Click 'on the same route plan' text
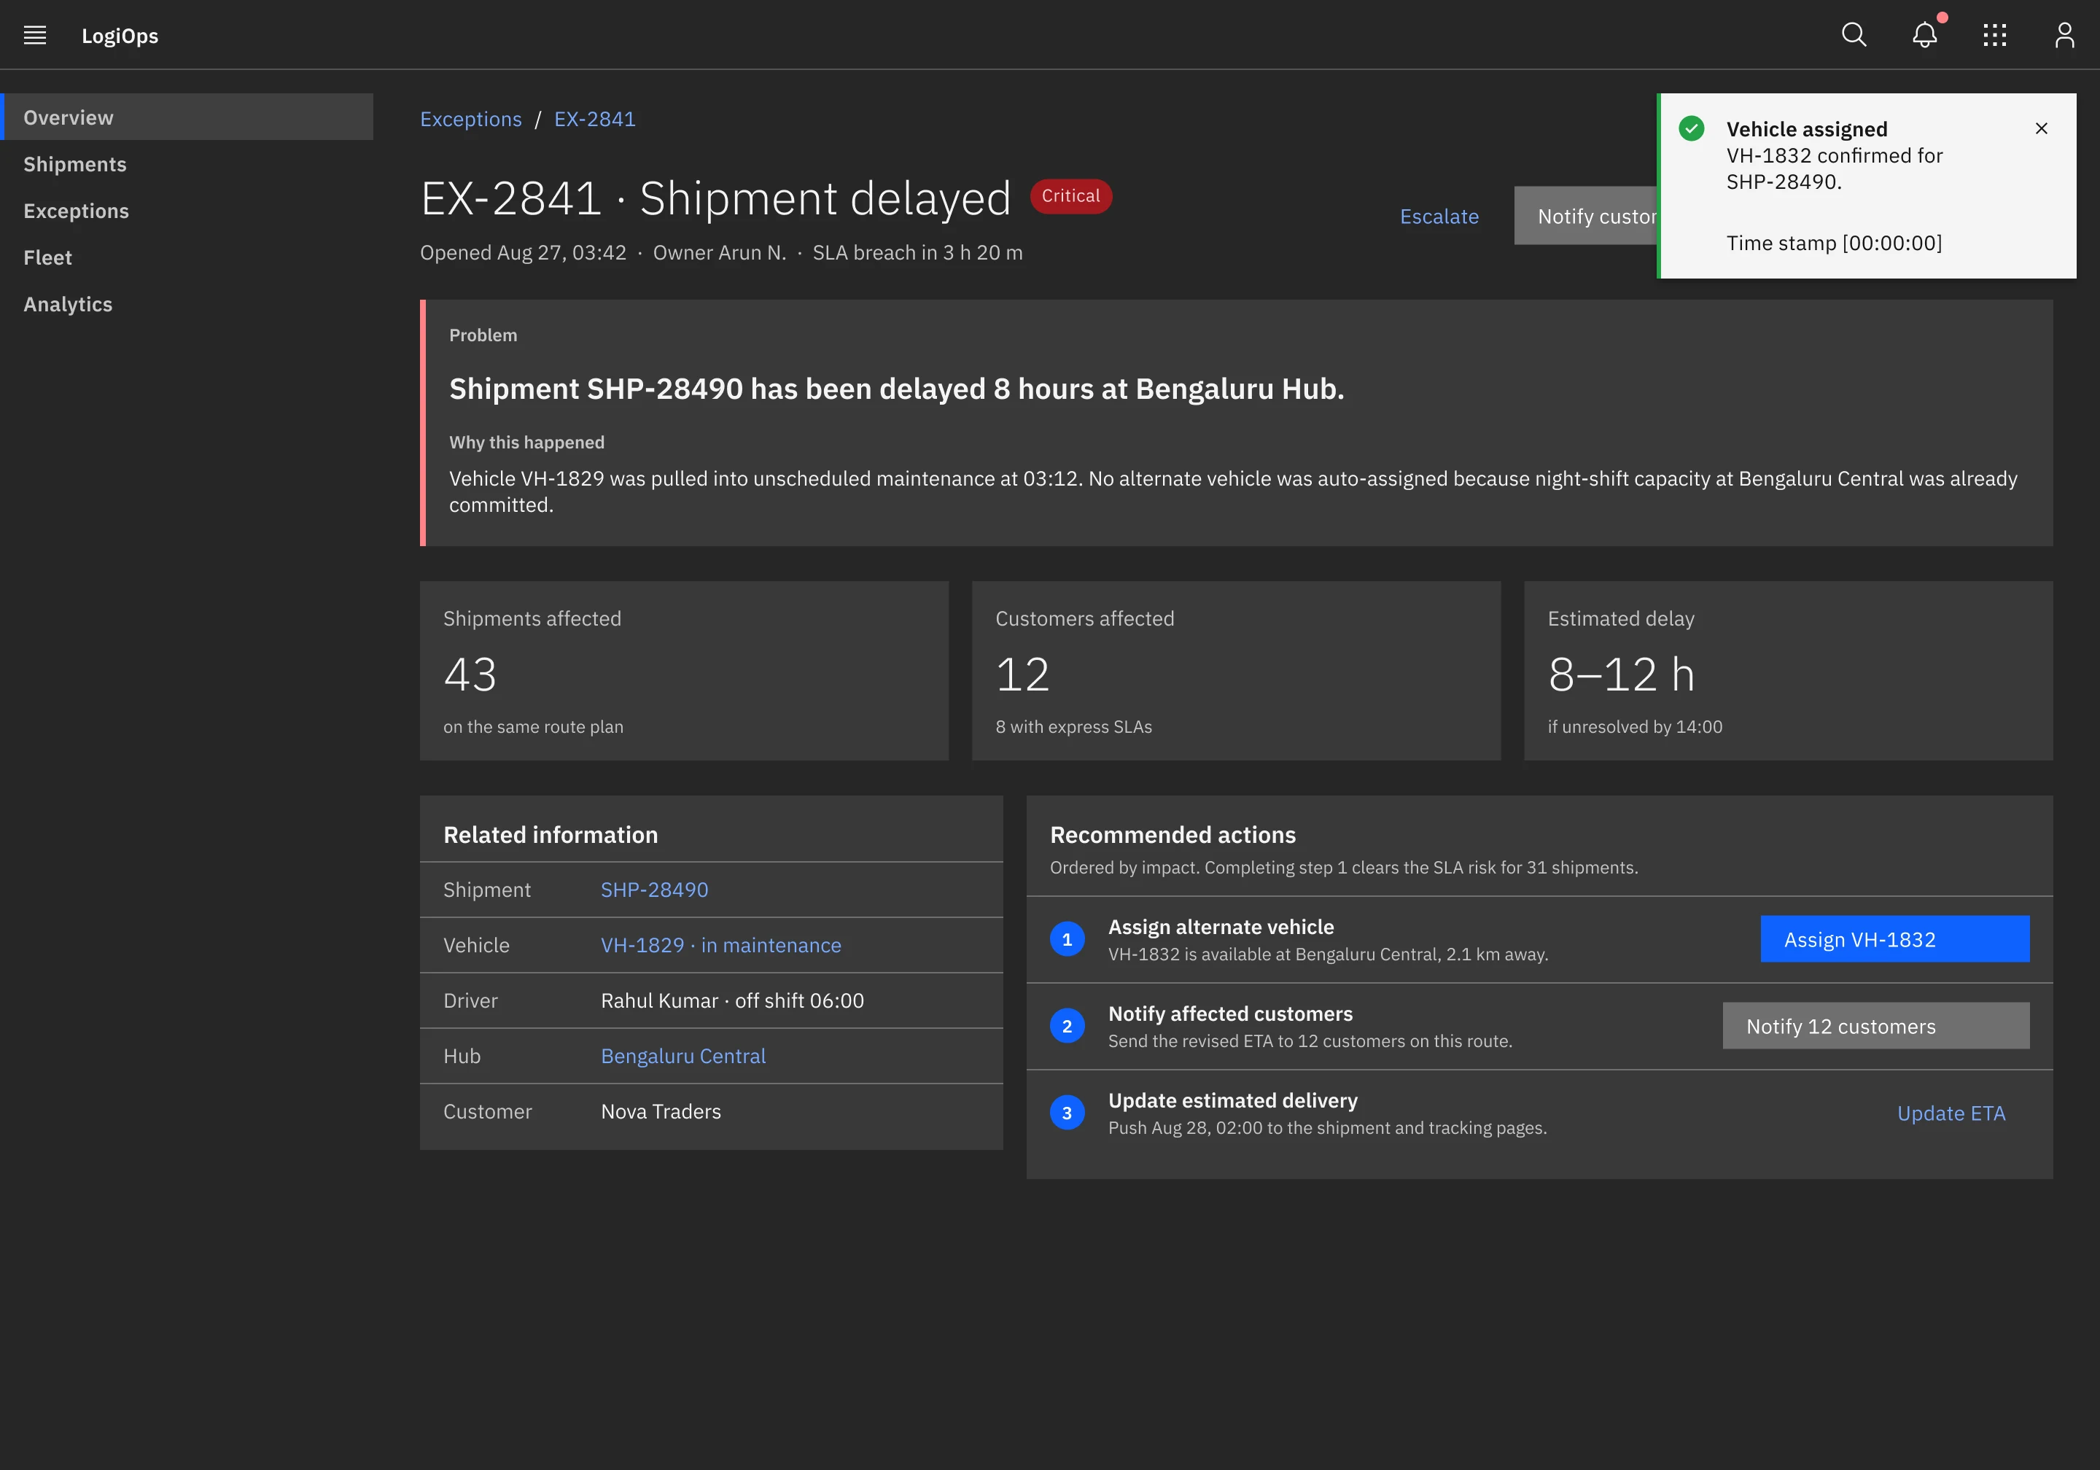The height and width of the screenshot is (1470, 2100). point(533,726)
